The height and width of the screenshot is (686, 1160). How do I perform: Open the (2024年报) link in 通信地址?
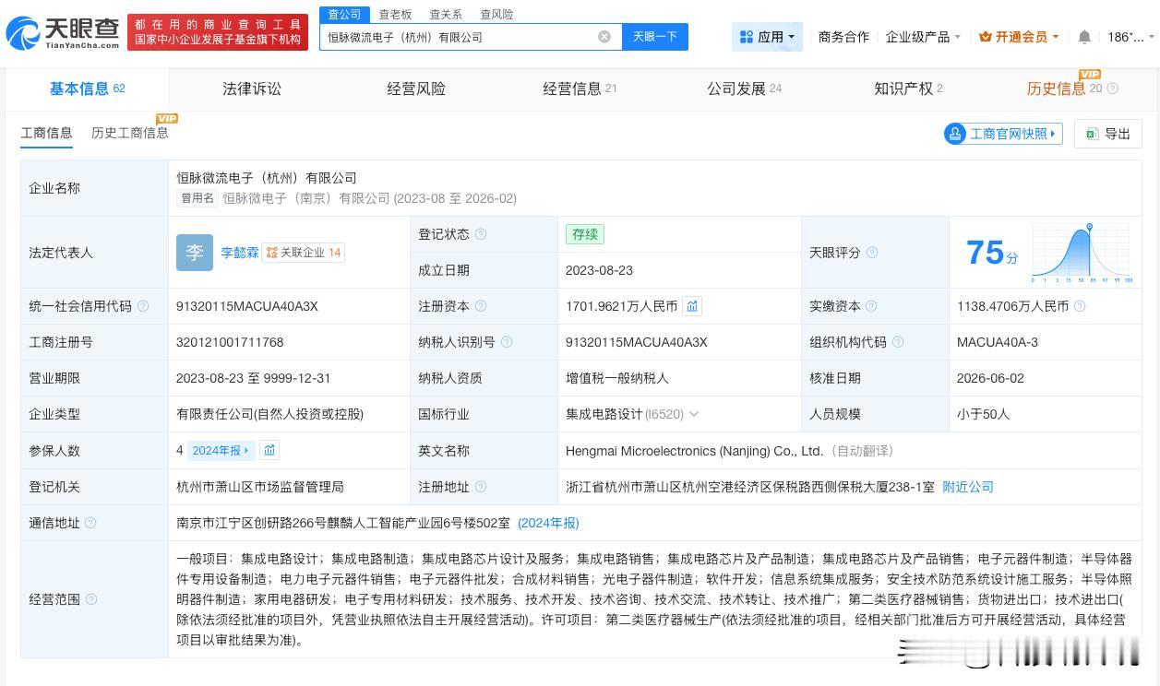pos(548,523)
